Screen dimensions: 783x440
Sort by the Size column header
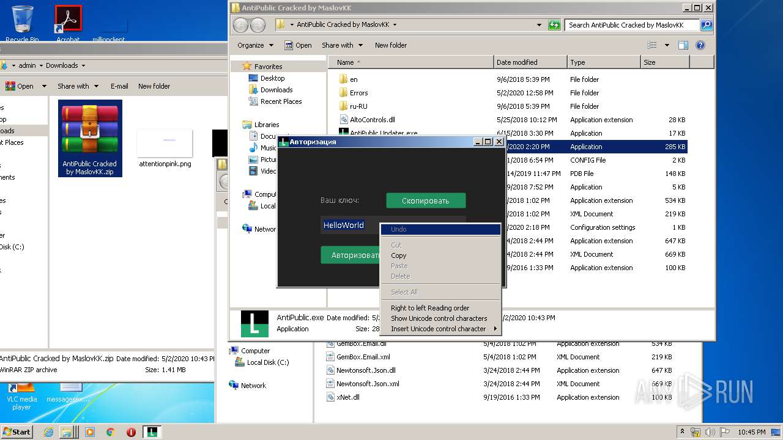[665, 62]
